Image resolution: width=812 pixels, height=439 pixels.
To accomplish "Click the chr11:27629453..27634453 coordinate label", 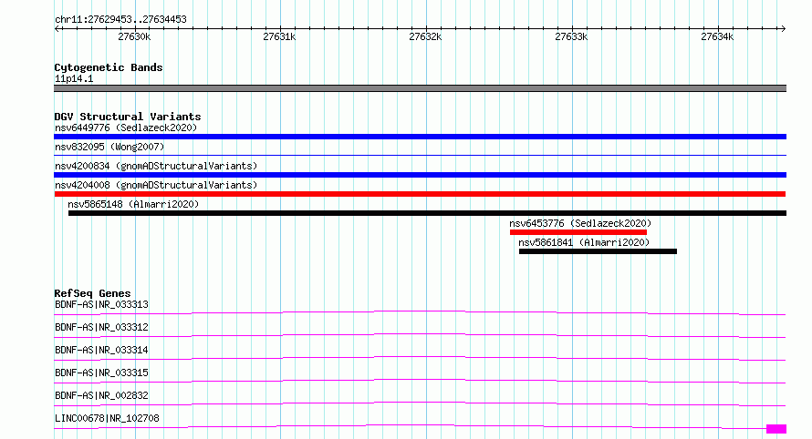I will [x=120, y=20].
